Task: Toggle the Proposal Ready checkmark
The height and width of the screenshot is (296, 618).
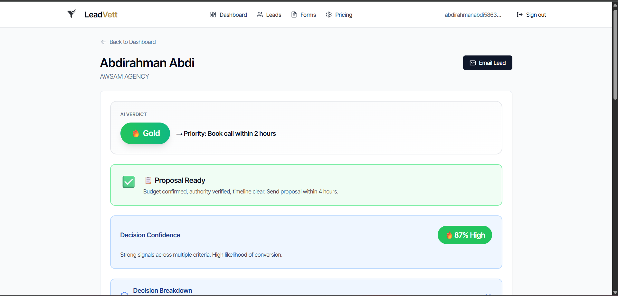Action: click(128, 182)
